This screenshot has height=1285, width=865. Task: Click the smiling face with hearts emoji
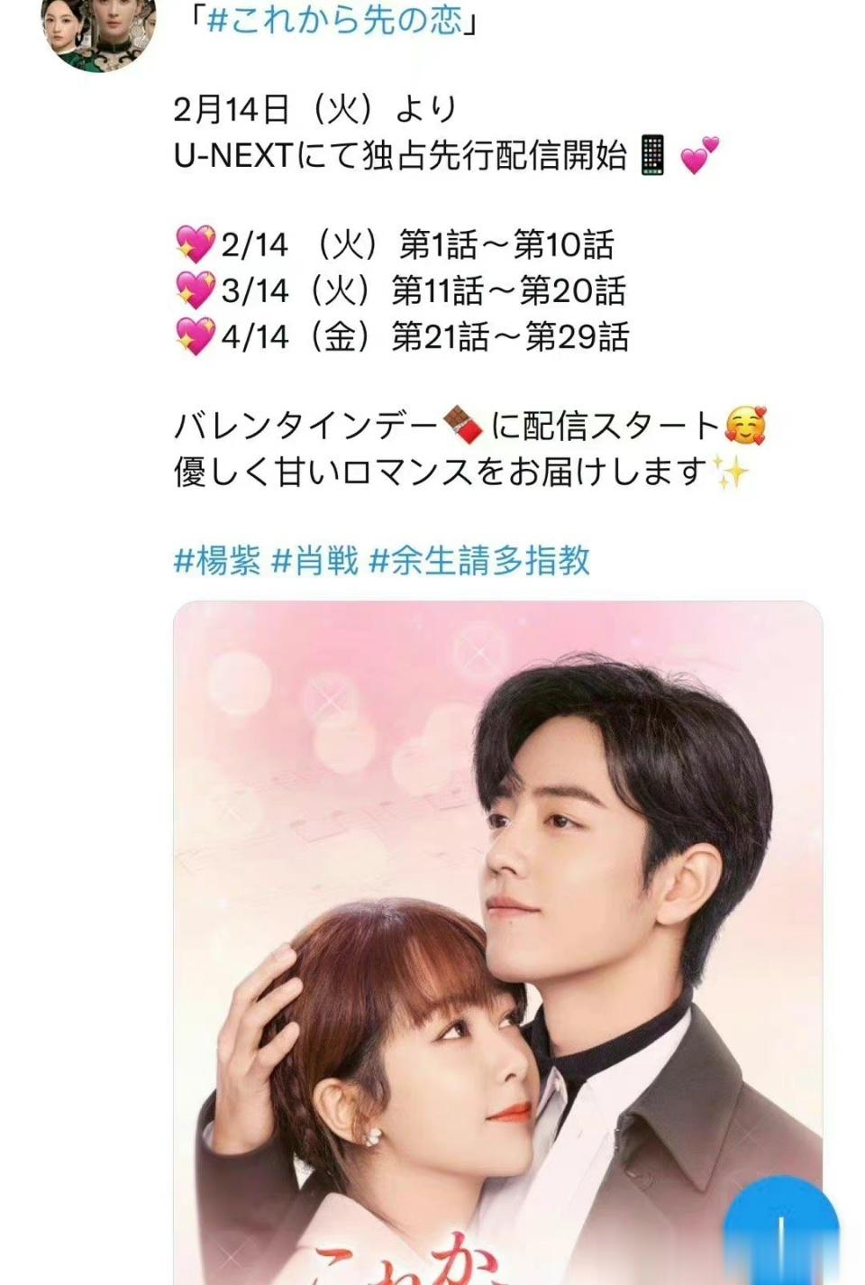tap(745, 426)
